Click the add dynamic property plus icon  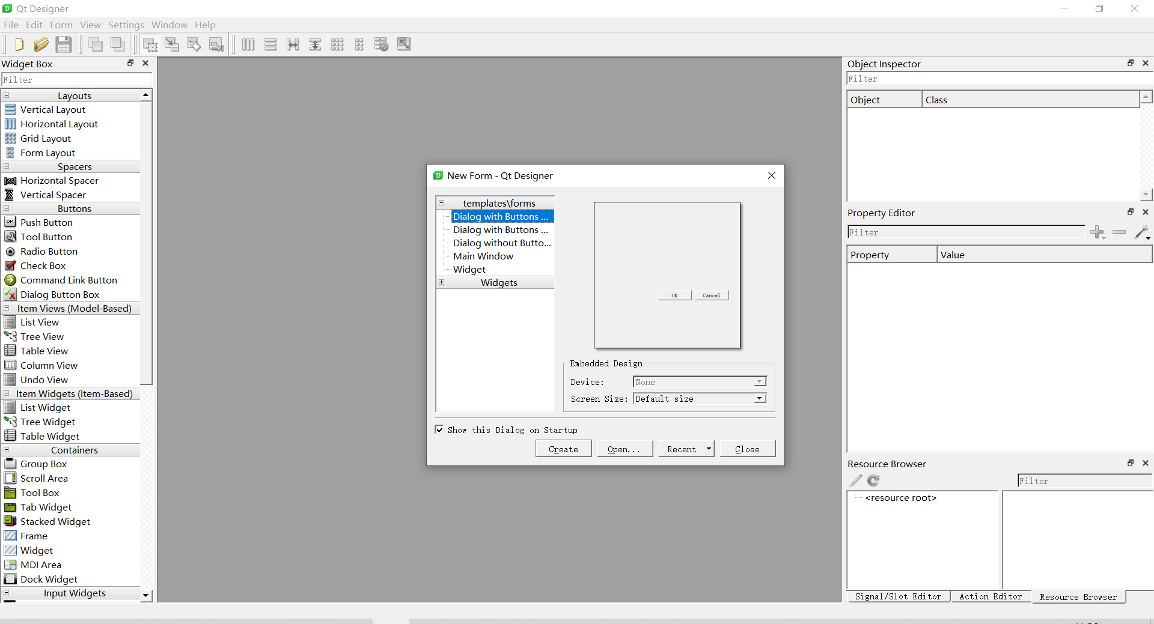(x=1098, y=232)
